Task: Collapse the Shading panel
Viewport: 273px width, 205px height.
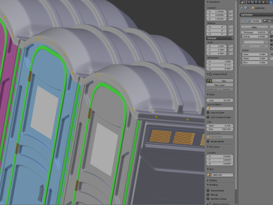Action: (208, 185)
